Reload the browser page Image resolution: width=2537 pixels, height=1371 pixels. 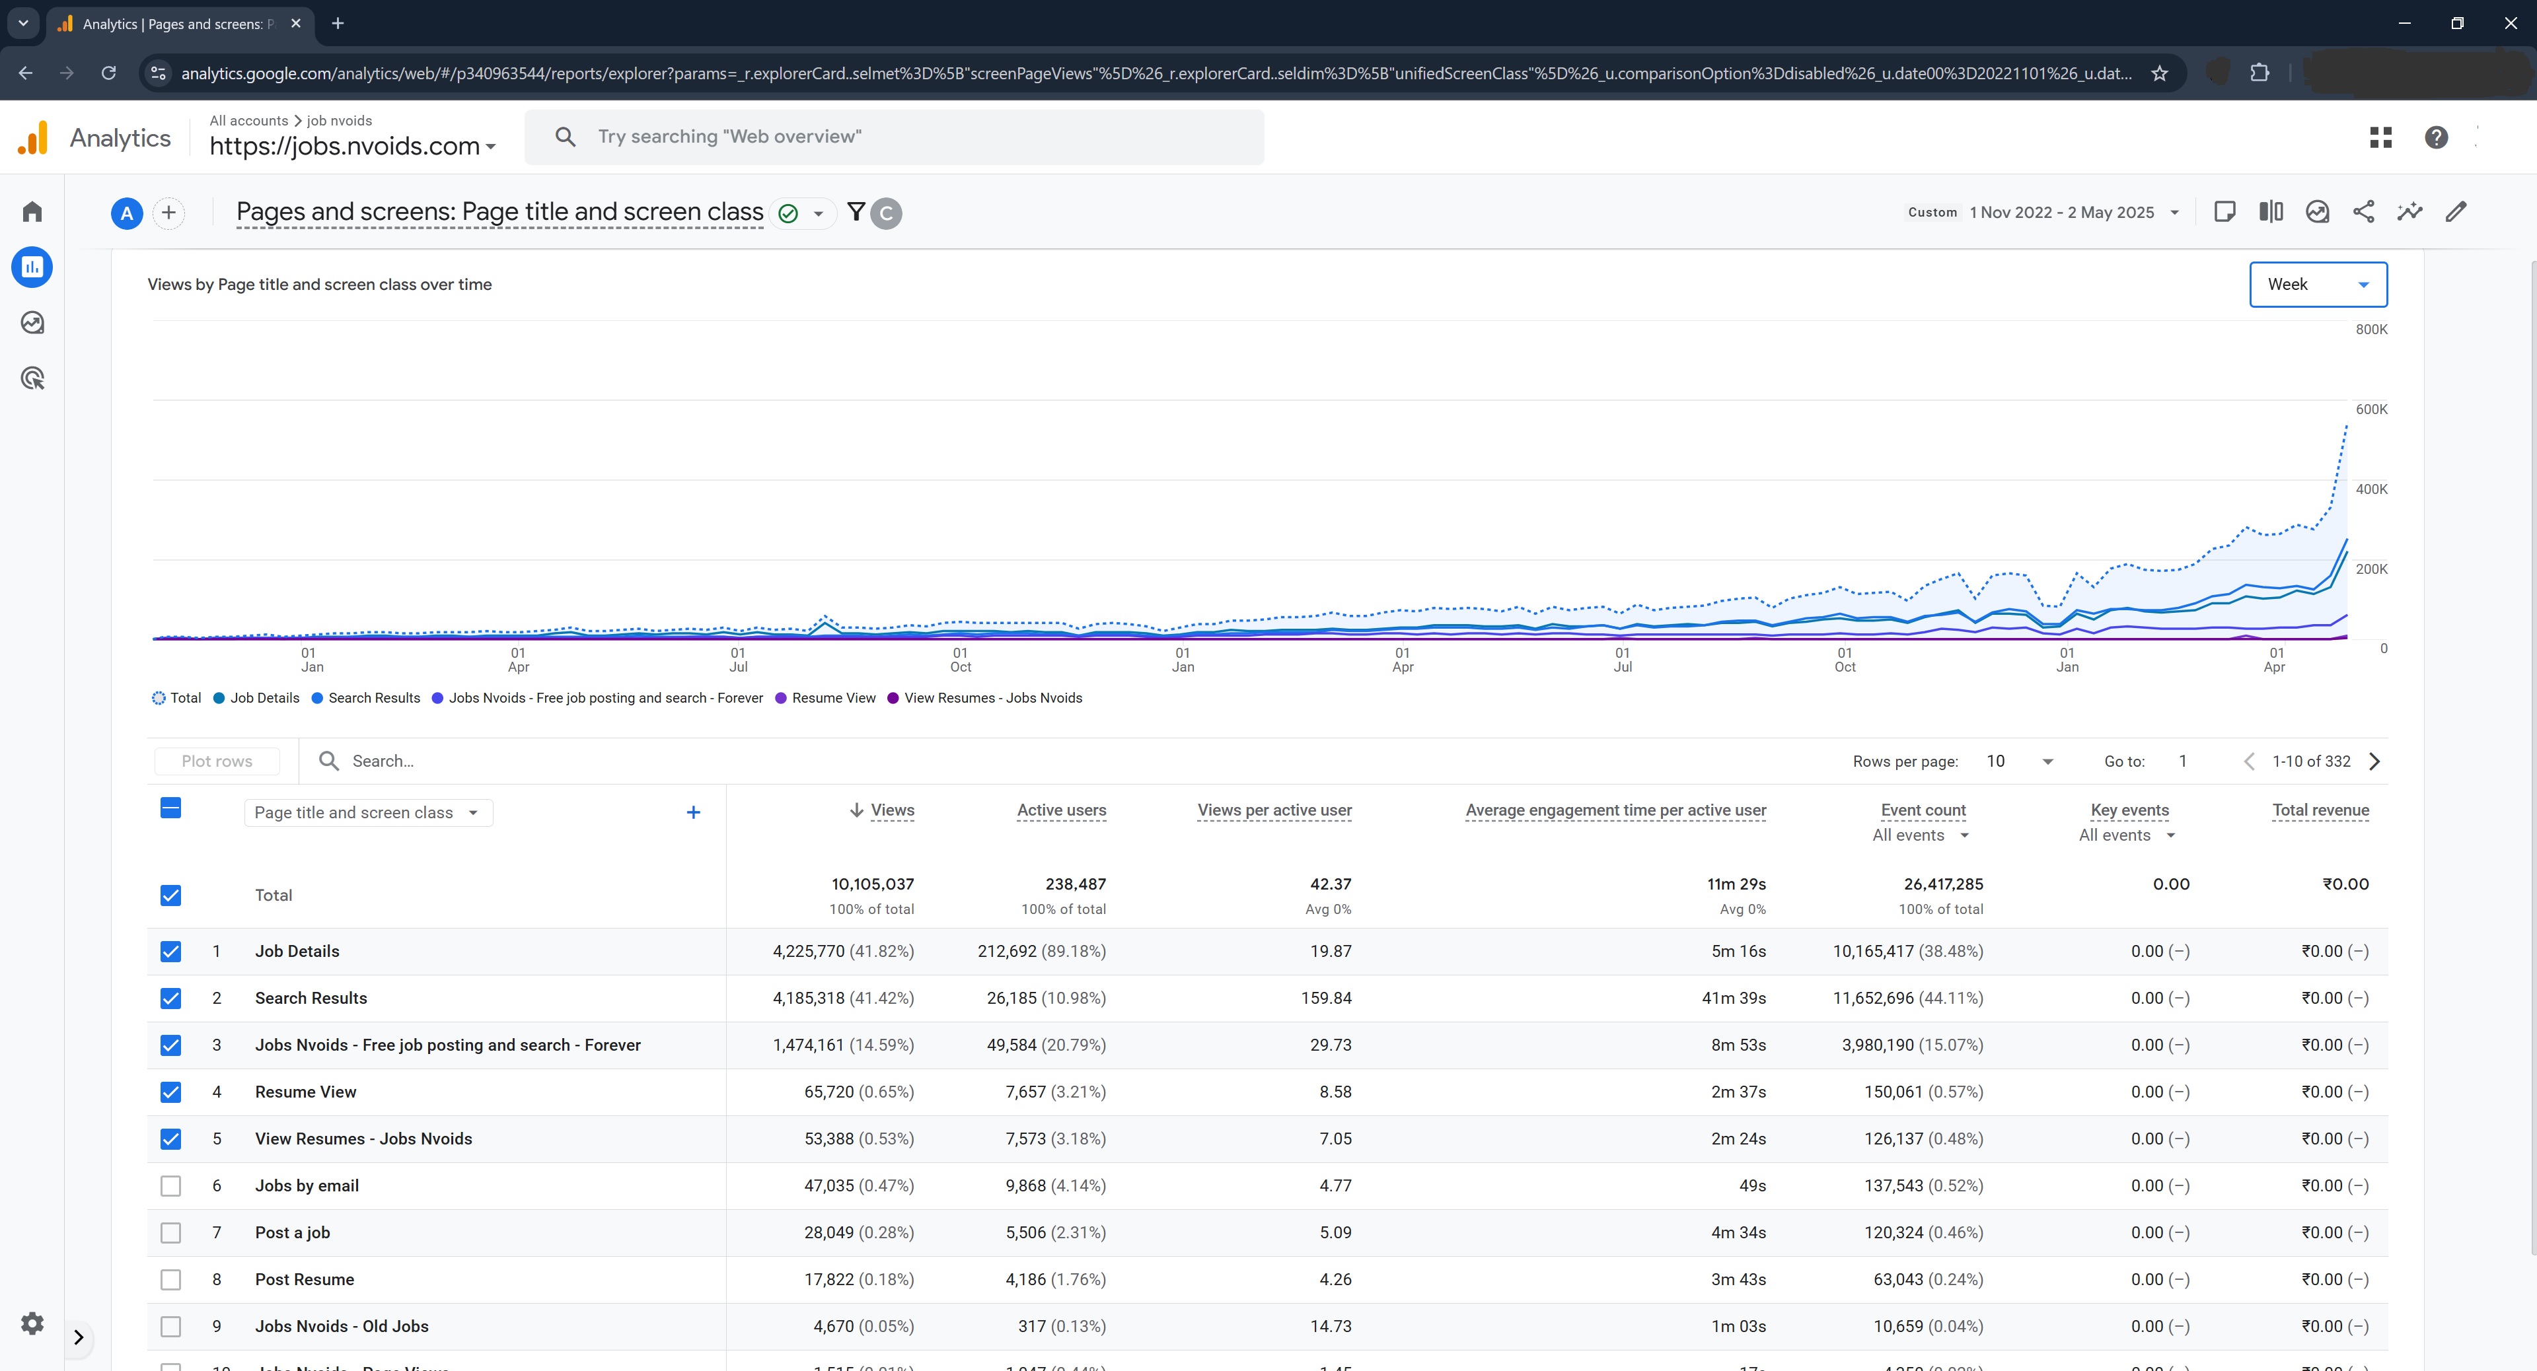pos(108,73)
